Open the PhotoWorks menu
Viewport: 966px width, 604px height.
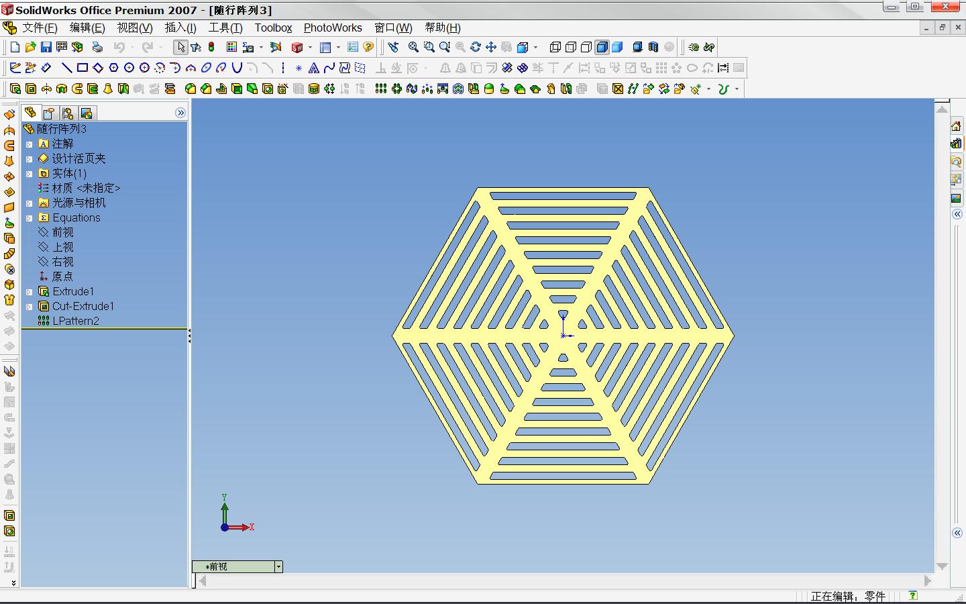tap(333, 28)
